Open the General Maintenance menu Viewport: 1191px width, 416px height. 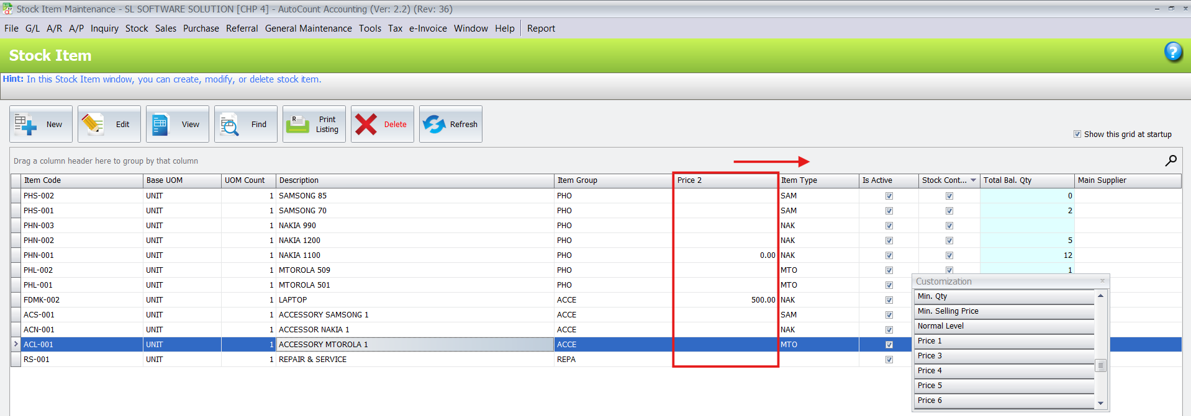308,29
